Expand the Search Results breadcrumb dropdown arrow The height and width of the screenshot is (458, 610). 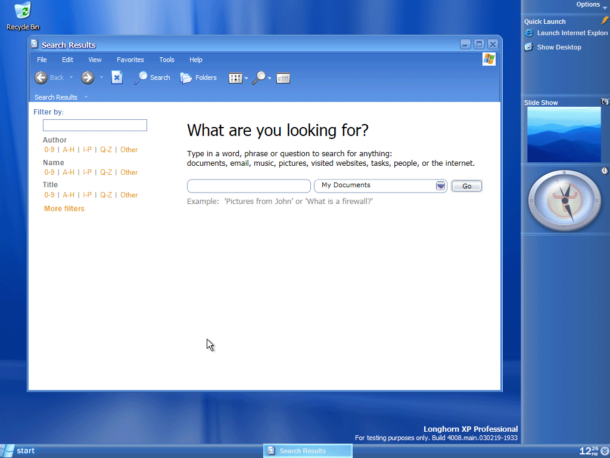86,97
